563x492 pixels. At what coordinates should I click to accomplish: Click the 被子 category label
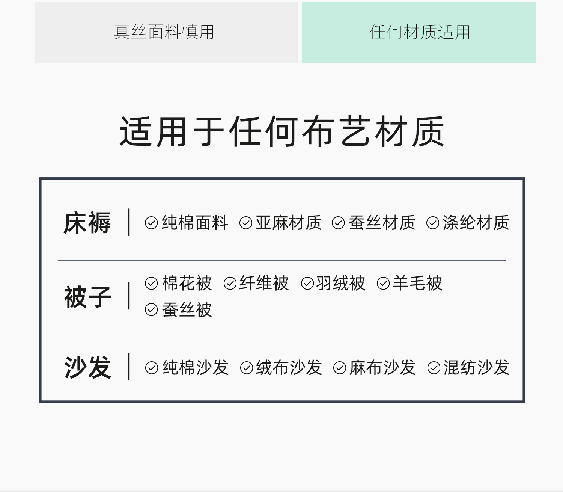point(87,297)
